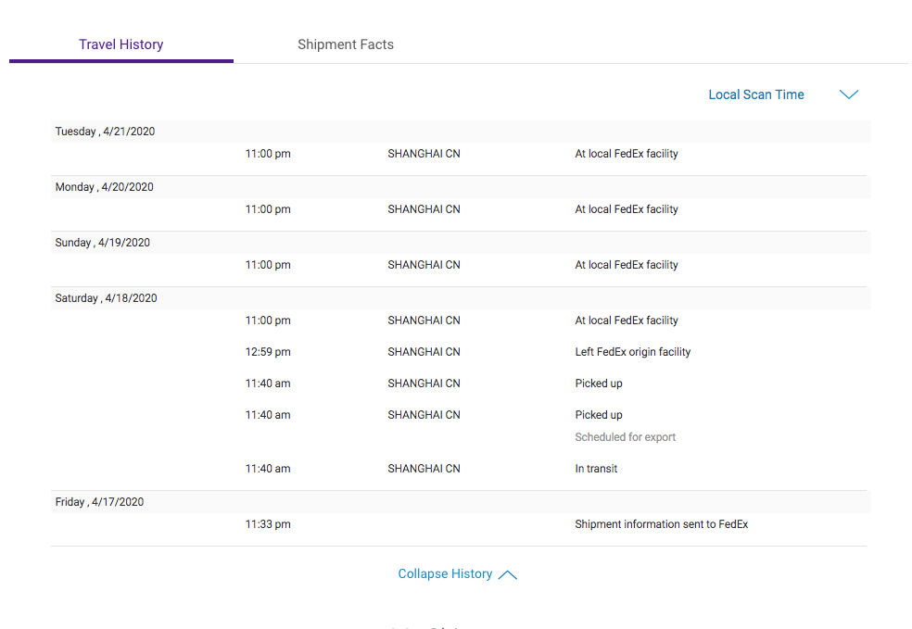912x629 pixels.
Task: Open the Local Scan Time dropdown
Action: click(783, 94)
